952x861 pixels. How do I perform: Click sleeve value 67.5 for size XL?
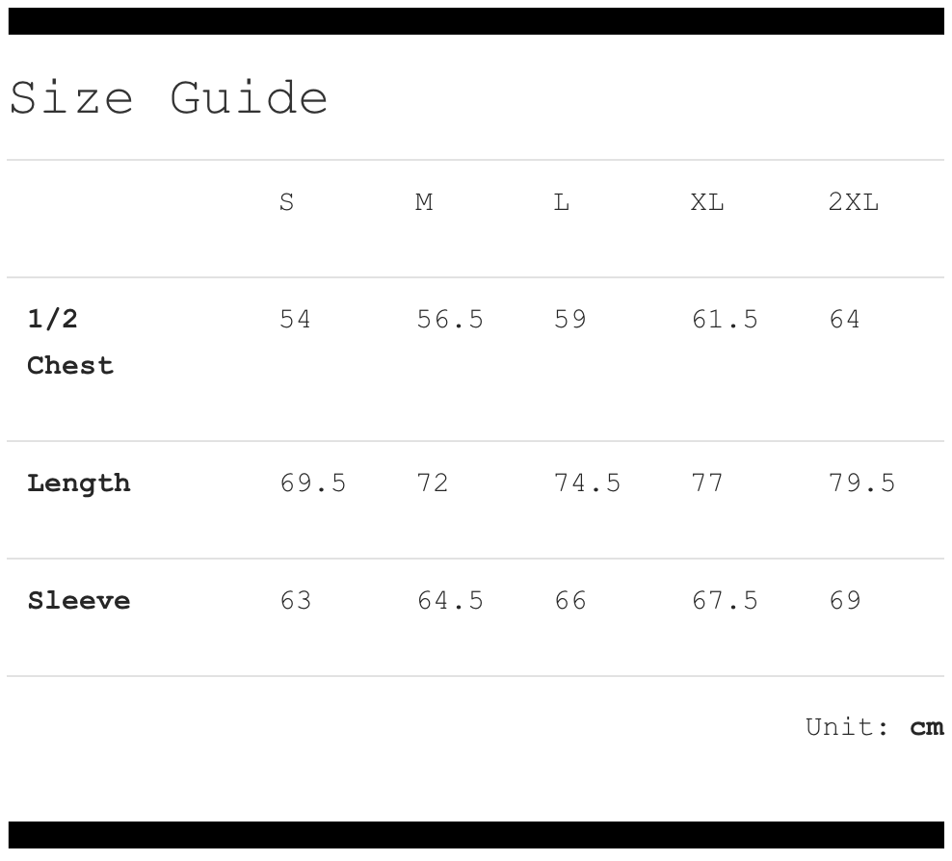726,601
